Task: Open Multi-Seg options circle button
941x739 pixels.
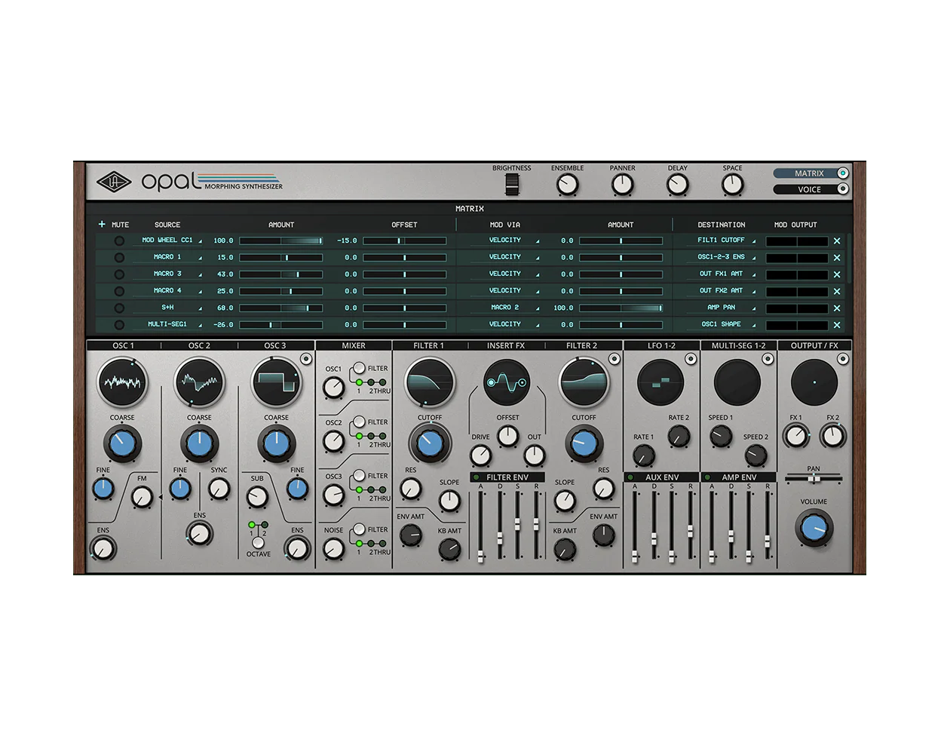Action: click(x=768, y=359)
